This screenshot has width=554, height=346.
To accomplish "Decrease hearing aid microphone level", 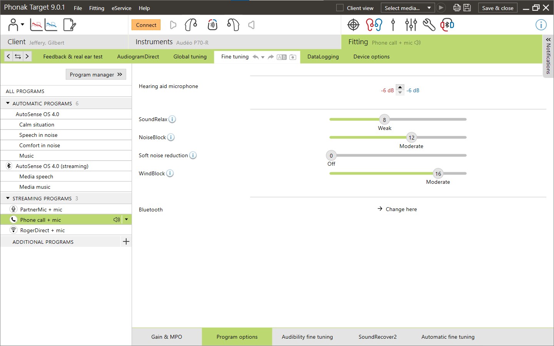I will [x=400, y=93].
